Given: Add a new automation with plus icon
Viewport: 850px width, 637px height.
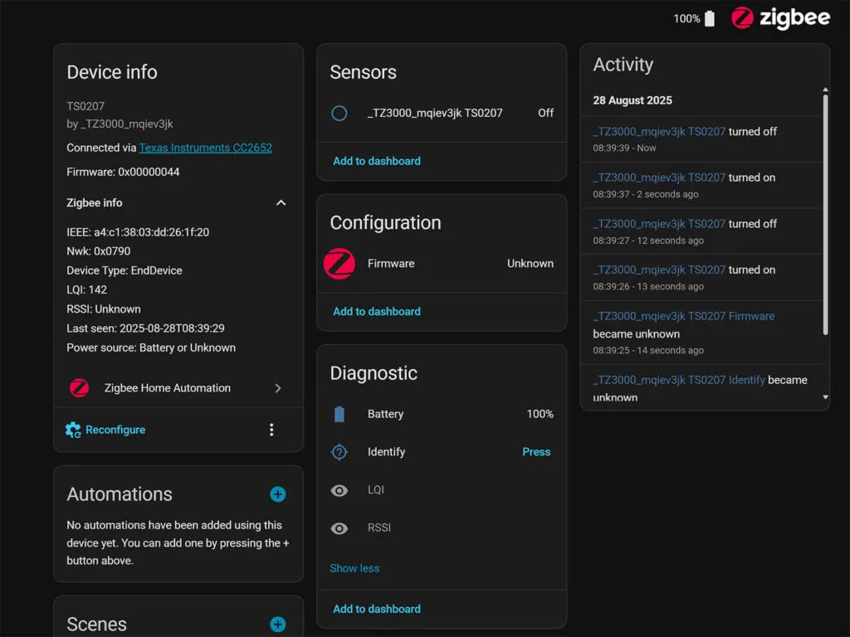Looking at the screenshot, I should pos(278,494).
